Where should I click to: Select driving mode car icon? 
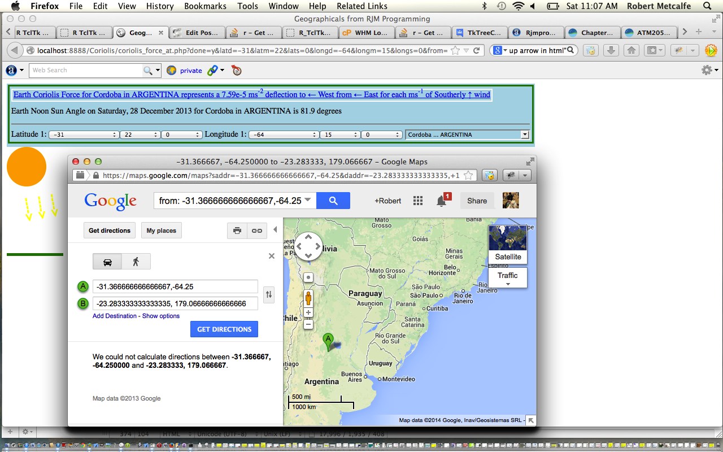pos(107,262)
